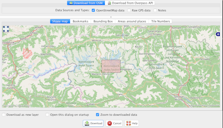Switch to Areas around places tab
The width and height of the screenshot is (223, 128).
132,21
